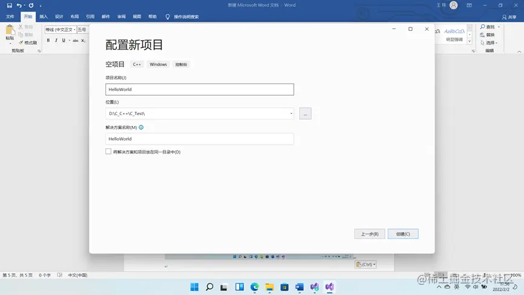The width and height of the screenshot is (524, 295).
Task: Click the page count 第5页 status
Action: [x=18, y=275]
